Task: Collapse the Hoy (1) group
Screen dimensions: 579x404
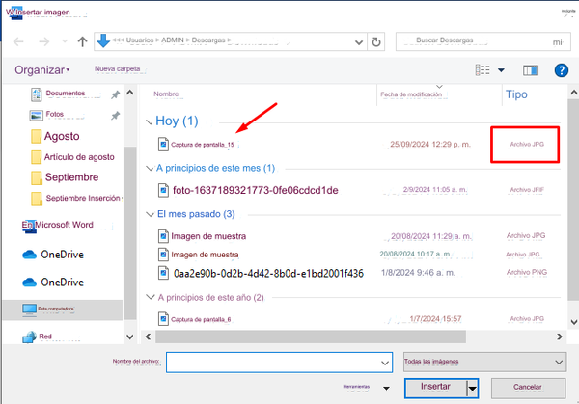Action: (150, 122)
